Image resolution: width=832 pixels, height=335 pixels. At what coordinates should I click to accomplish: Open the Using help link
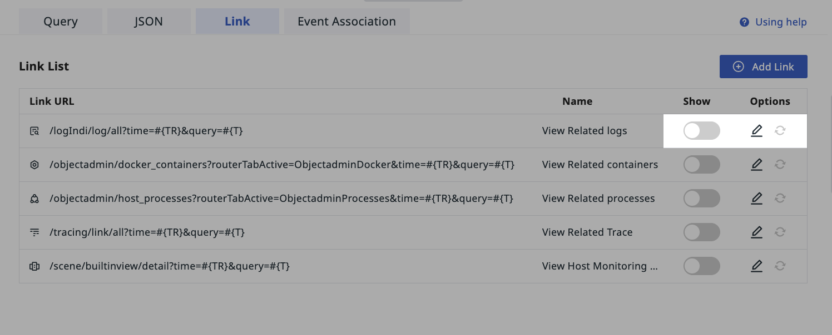781,22
